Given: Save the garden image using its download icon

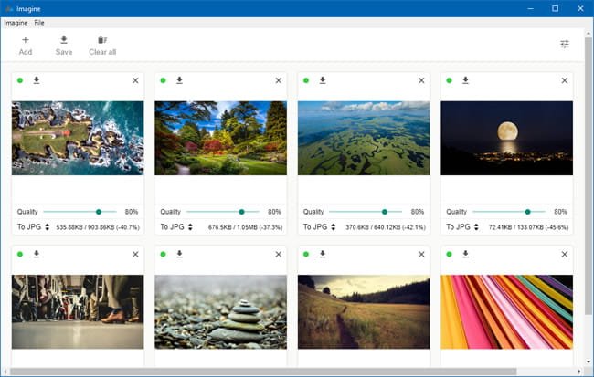Looking at the screenshot, I should (179, 80).
